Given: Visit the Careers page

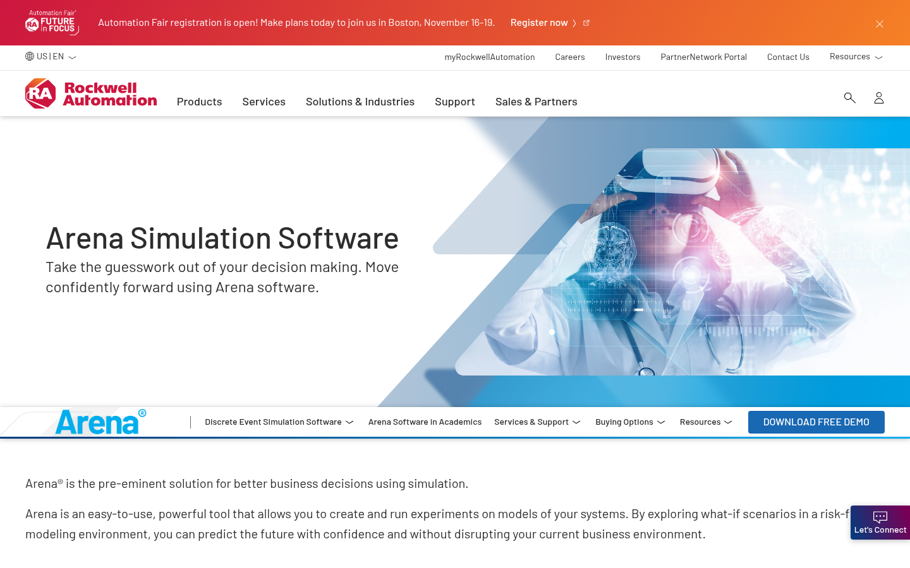Looking at the screenshot, I should click(570, 57).
